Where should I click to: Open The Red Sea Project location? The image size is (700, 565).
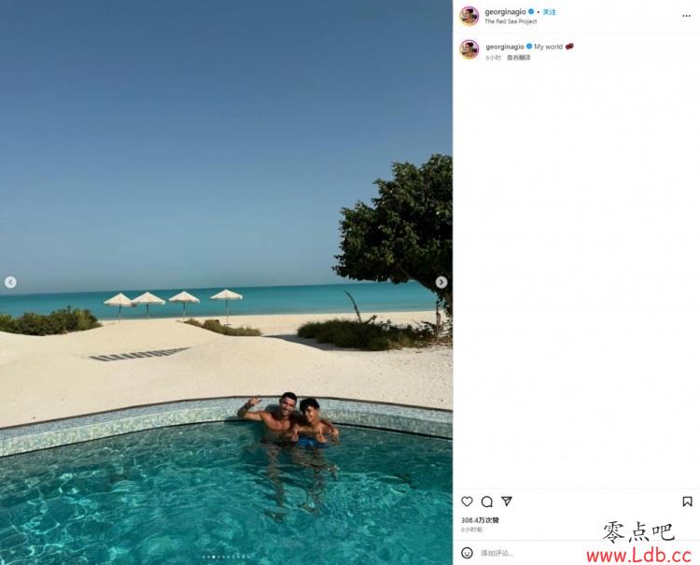[511, 21]
